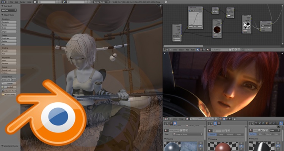This screenshot has width=284, height=151.
Task: Click the texture tab icon in left properties panel
Action: 175,123
